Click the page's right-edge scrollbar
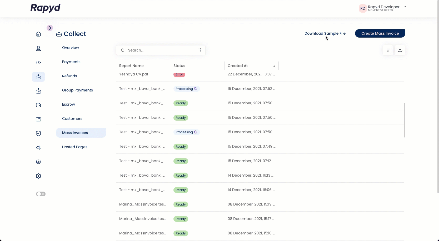 [438, 97]
